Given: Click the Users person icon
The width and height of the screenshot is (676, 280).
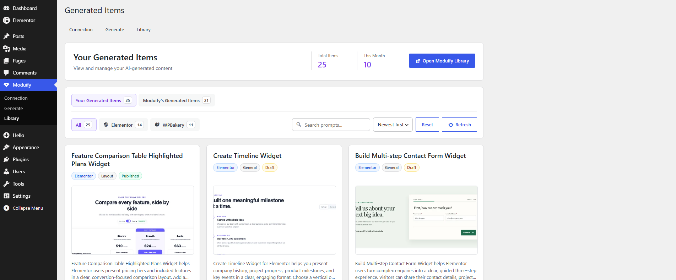Looking at the screenshot, I should [6, 171].
